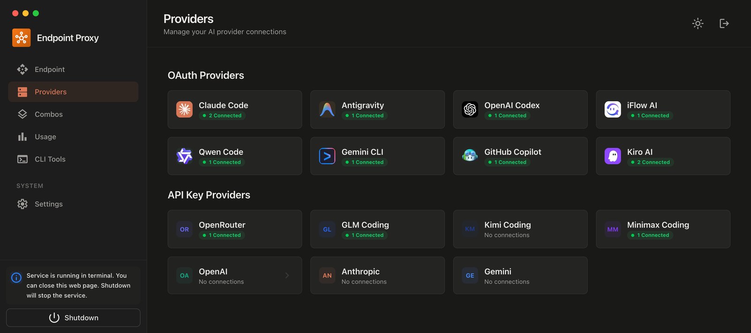This screenshot has height=333, width=751.
Task: Open the Qwen Code provider title
Action: pos(221,152)
